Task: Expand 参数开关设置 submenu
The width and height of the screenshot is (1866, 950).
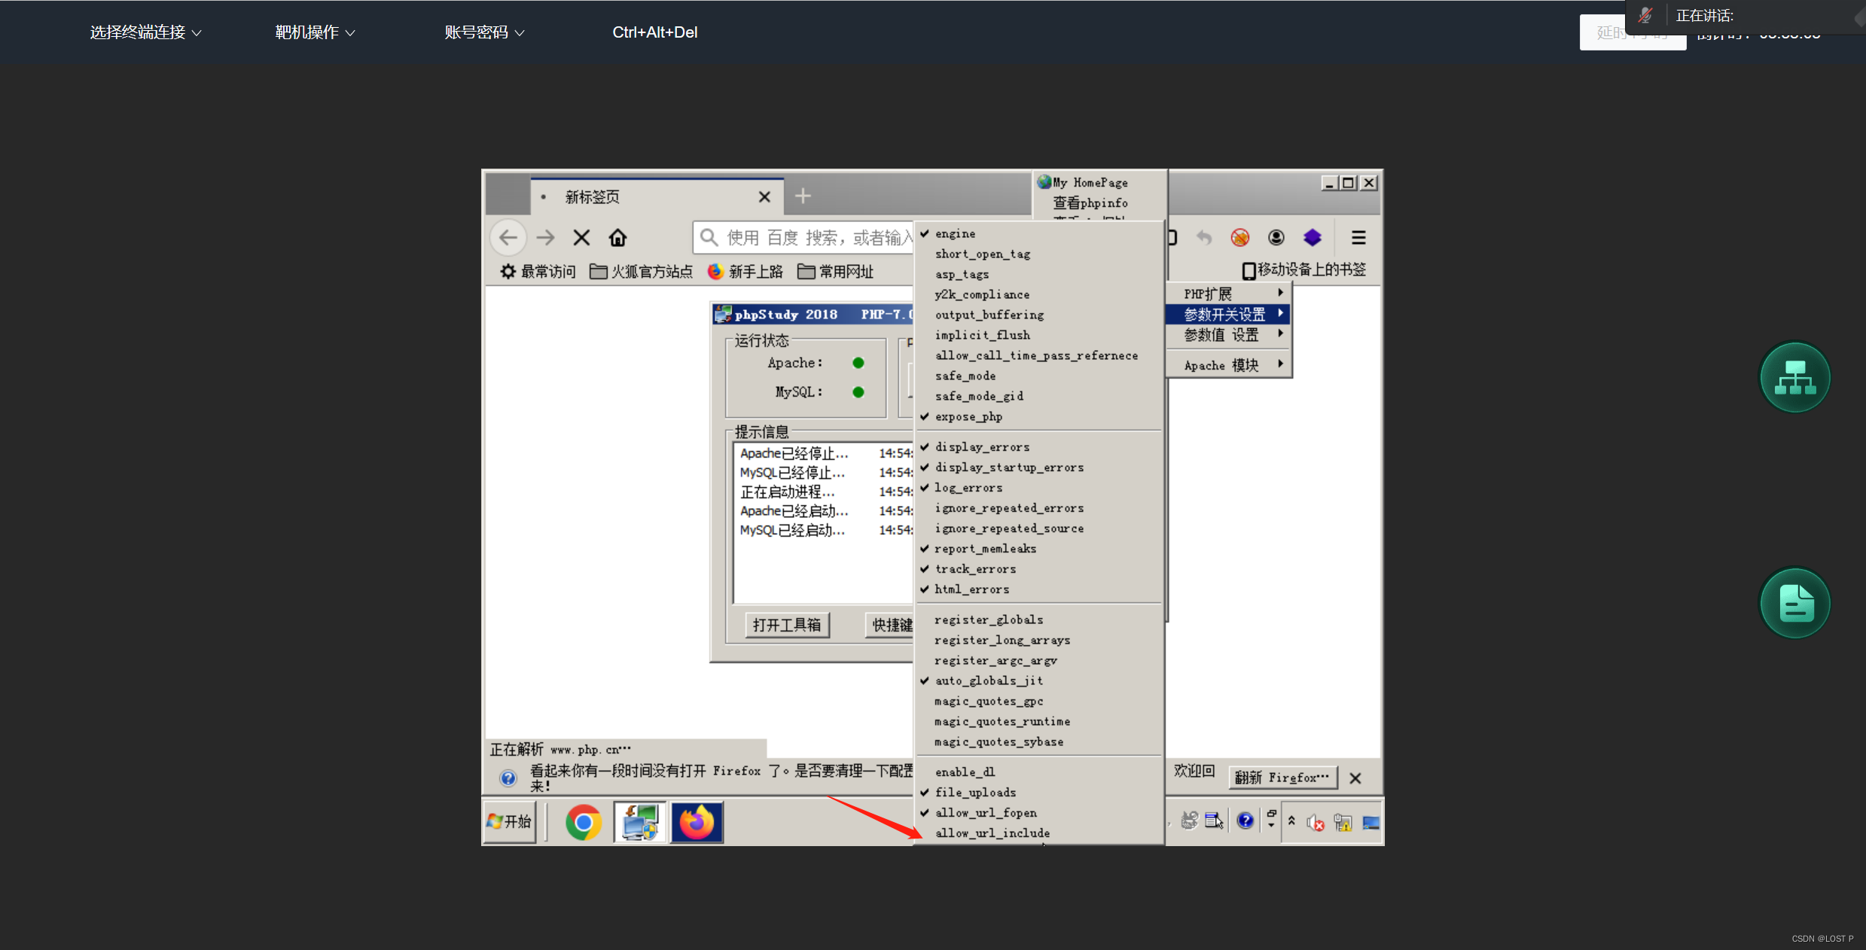Action: coord(1228,314)
